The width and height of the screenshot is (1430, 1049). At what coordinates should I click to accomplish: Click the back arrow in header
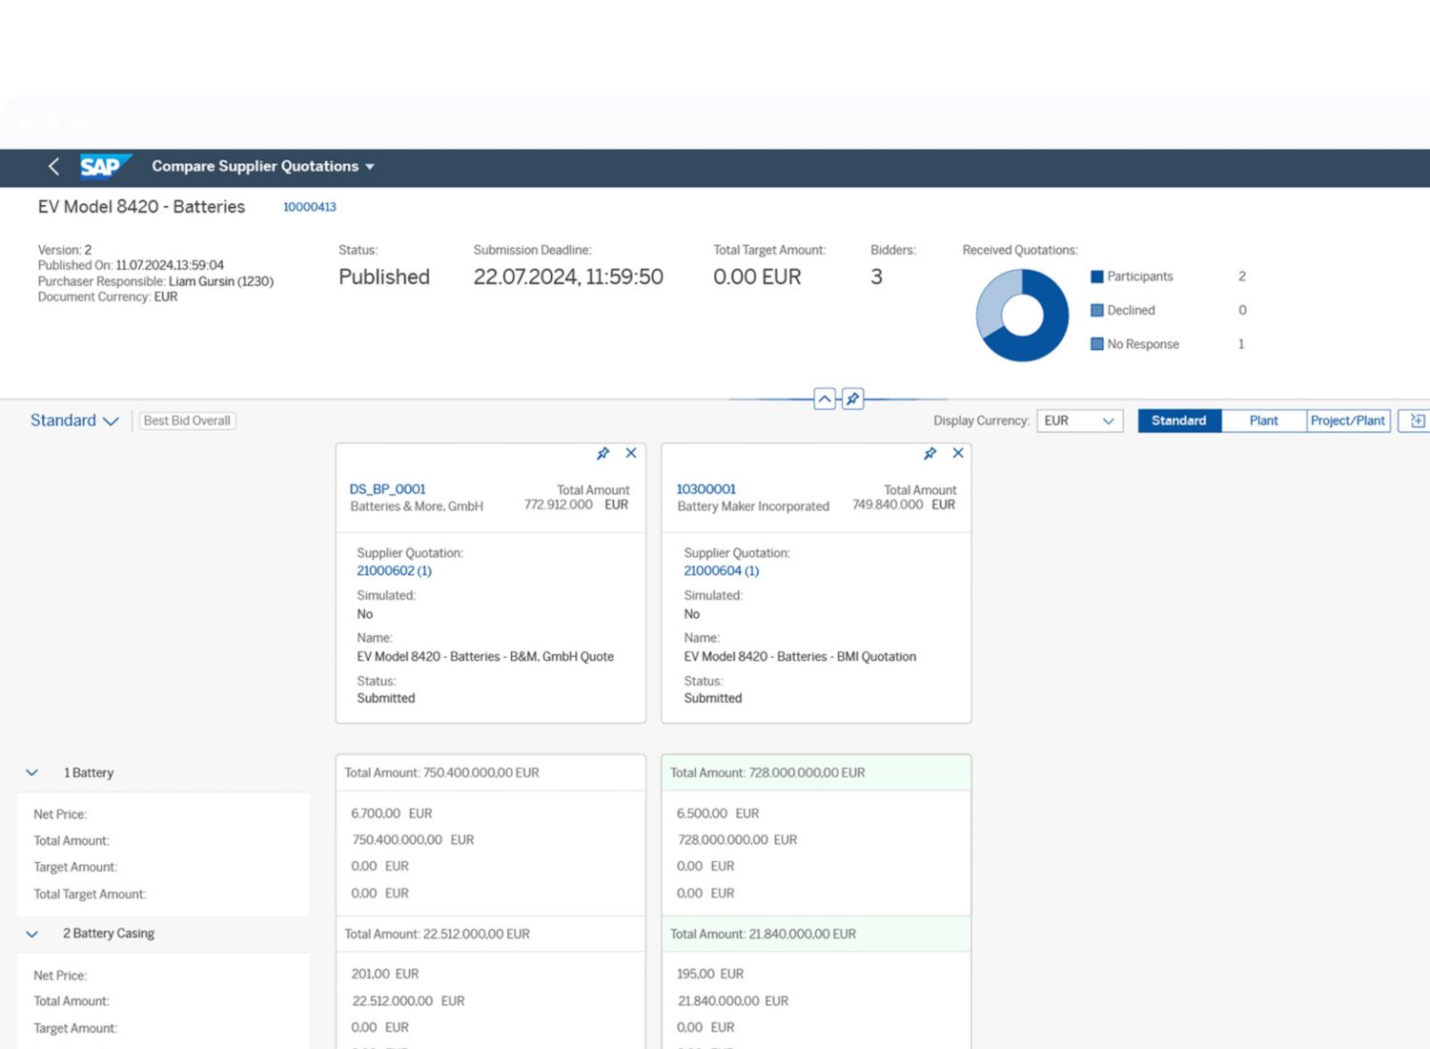pyautogui.click(x=53, y=167)
